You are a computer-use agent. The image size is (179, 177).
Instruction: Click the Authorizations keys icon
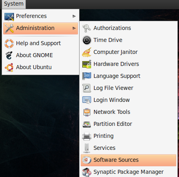[x=87, y=28]
